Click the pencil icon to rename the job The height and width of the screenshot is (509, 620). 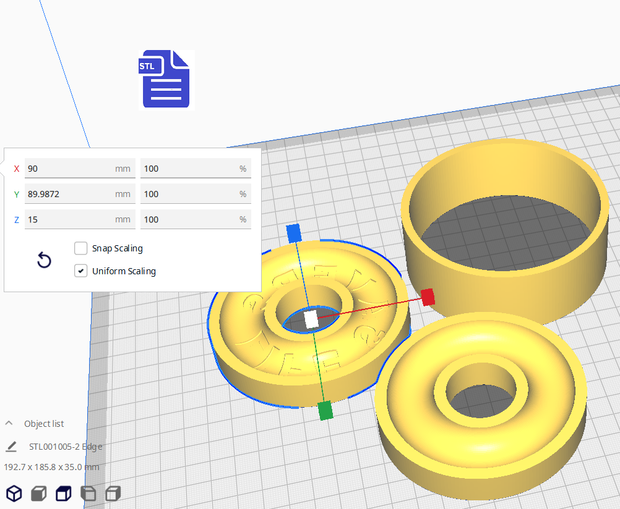(12, 447)
